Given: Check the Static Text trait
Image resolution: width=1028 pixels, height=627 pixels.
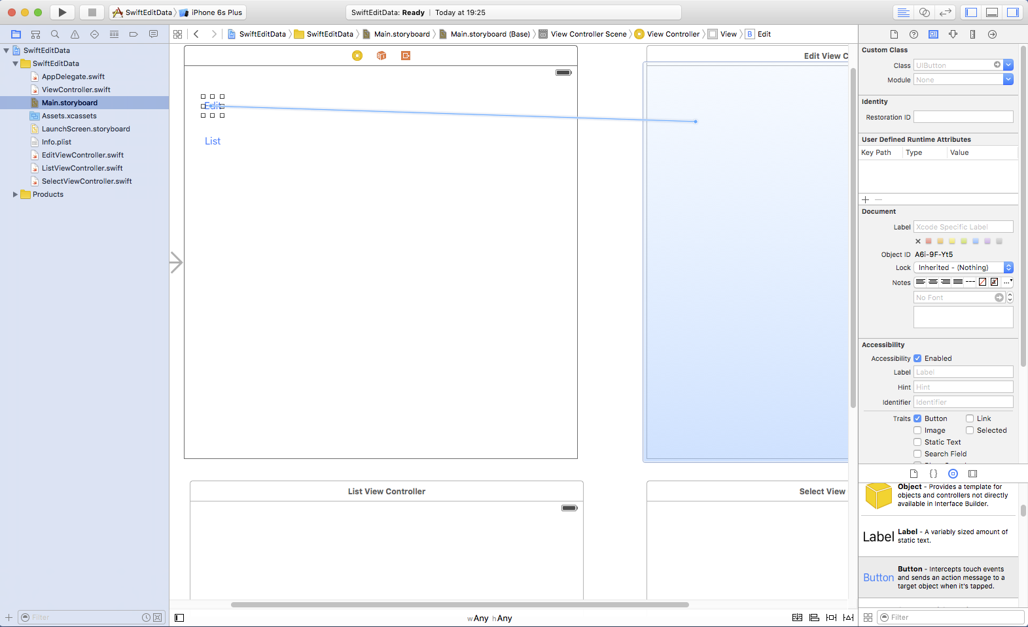Looking at the screenshot, I should pos(917,442).
